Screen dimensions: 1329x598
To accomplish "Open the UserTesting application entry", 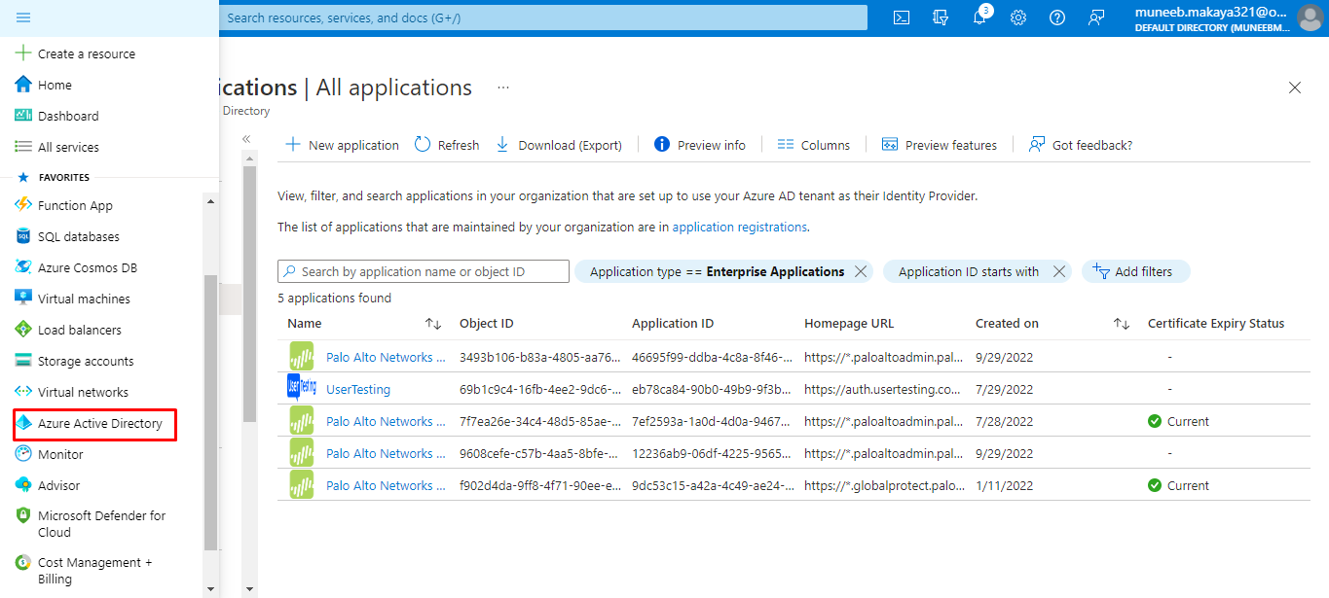I will (357, 390).
